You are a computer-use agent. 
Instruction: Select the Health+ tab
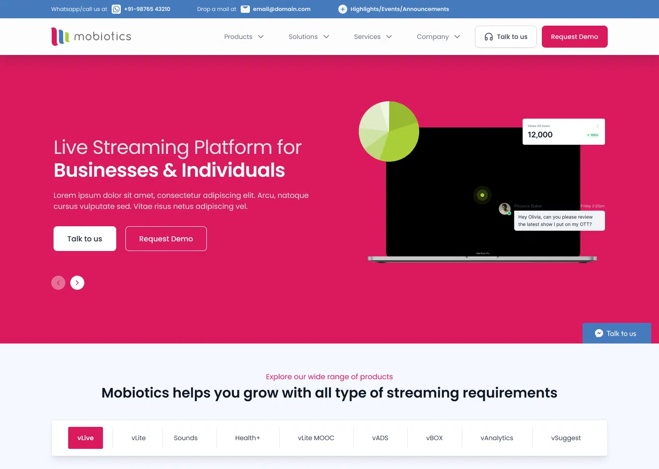tap(247, 438)
